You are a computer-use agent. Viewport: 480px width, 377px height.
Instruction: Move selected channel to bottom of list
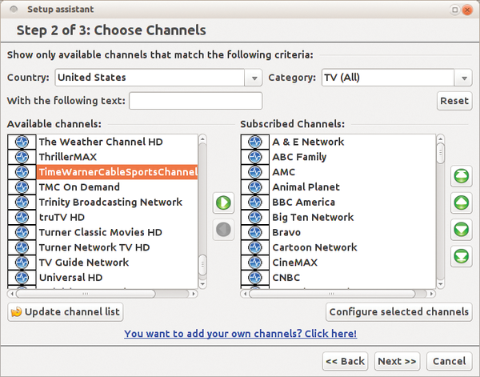tap(462, 256)
